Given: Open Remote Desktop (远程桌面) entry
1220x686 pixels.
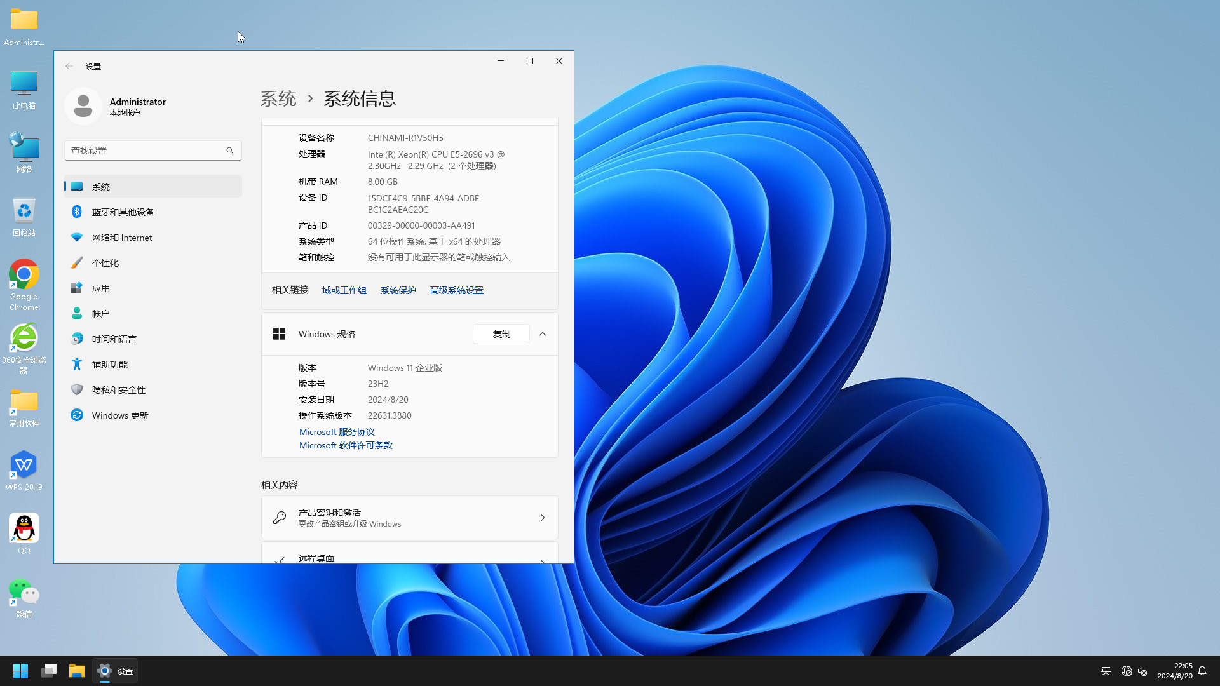Looking at the screenshot, I should coord(410,553).
